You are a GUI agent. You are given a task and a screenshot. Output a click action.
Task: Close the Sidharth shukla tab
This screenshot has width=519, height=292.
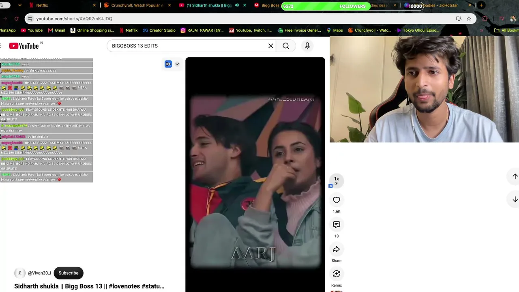click(244, 5)
